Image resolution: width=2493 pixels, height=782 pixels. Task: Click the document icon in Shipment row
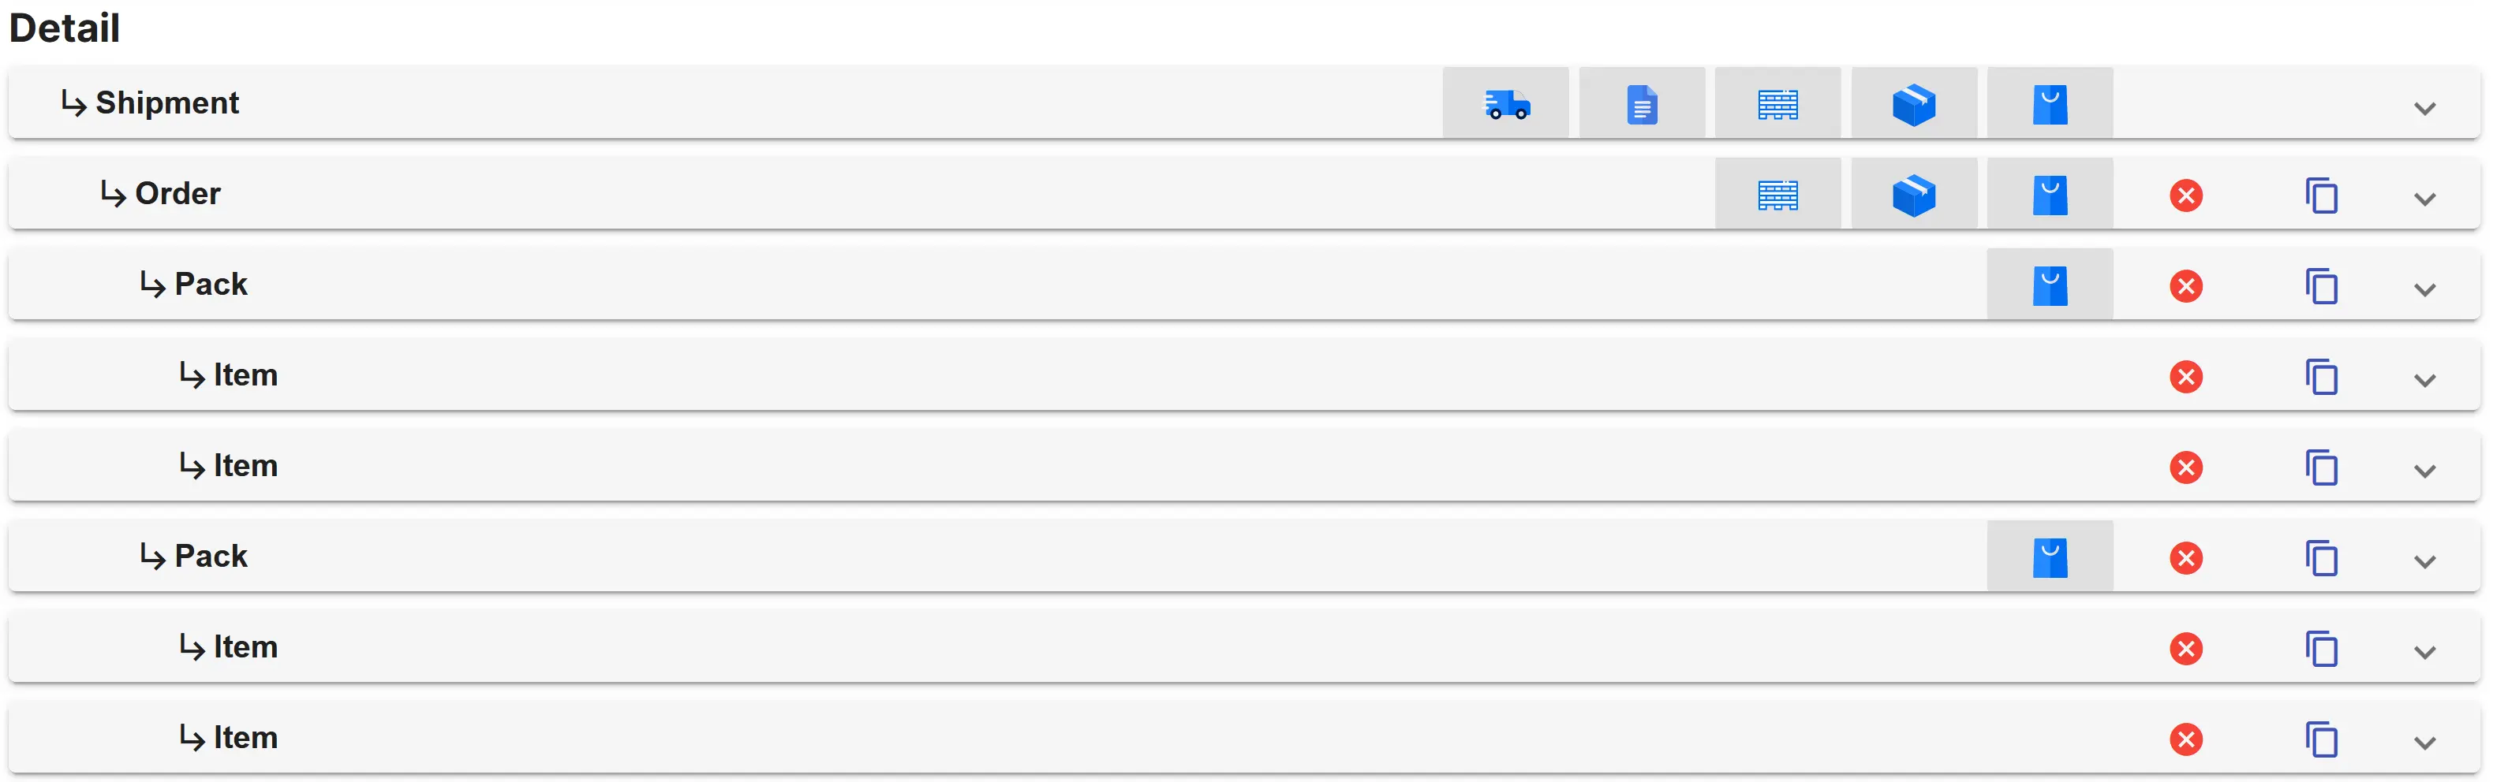click(x=1643, y=103)
